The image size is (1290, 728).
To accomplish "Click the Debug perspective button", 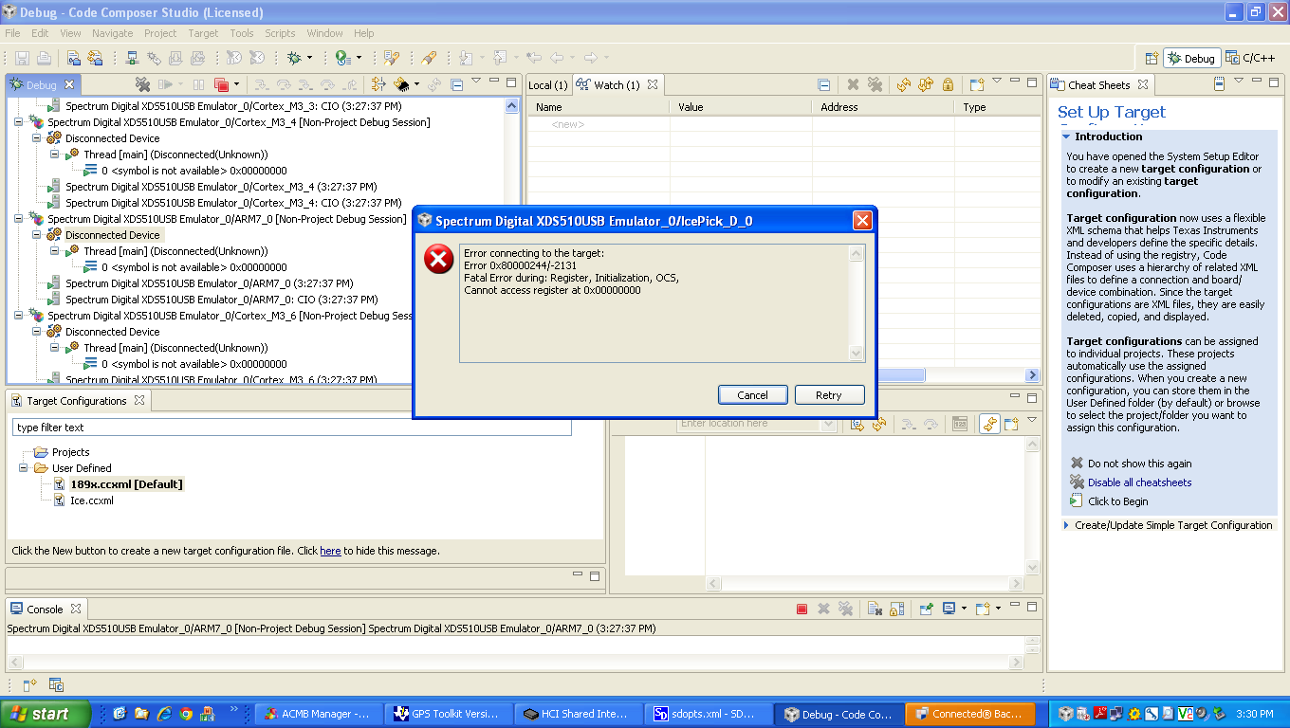I will coord(1191,58).
